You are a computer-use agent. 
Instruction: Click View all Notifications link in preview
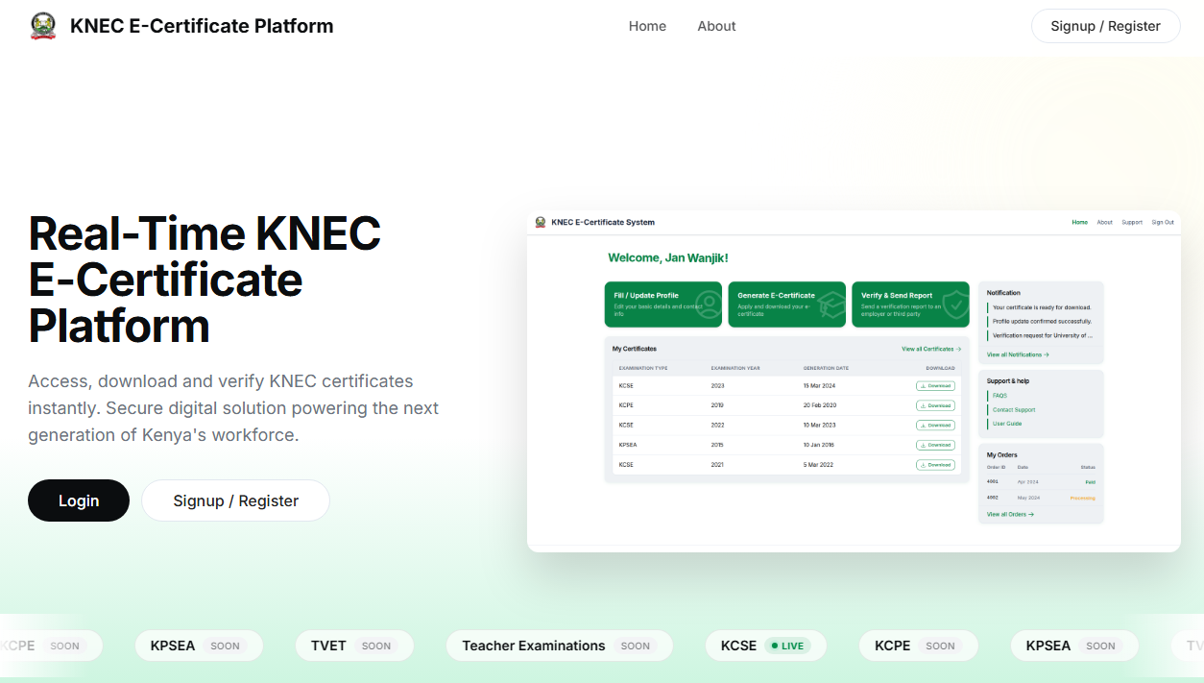(1018, 354)
